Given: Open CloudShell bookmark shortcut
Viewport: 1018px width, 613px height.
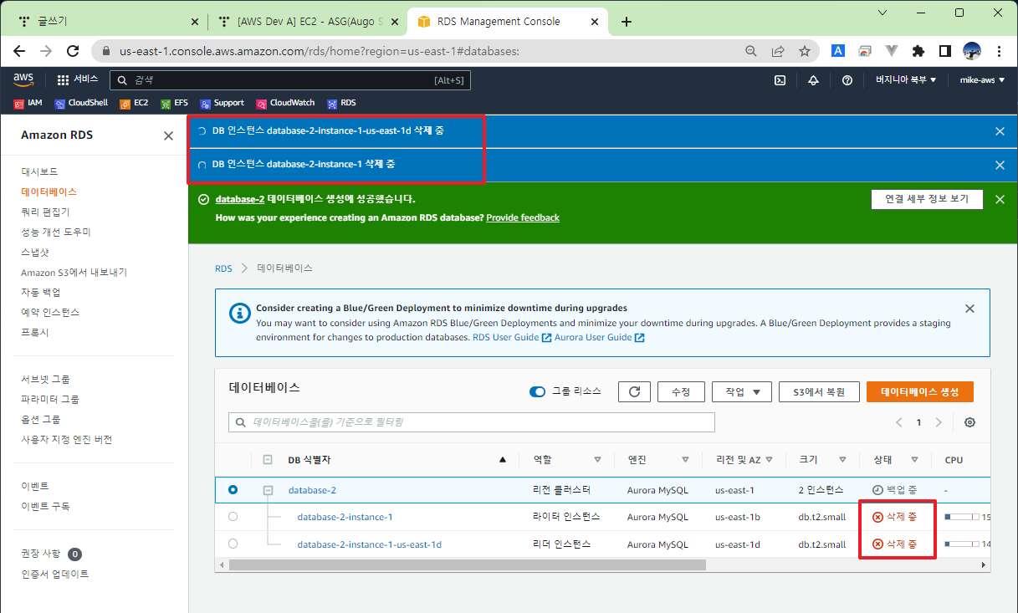Looking at the screenshot, I should [81, 103].
